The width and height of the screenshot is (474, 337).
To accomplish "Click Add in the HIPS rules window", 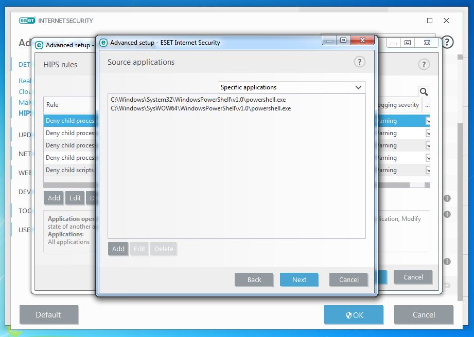I will (54, 198).
